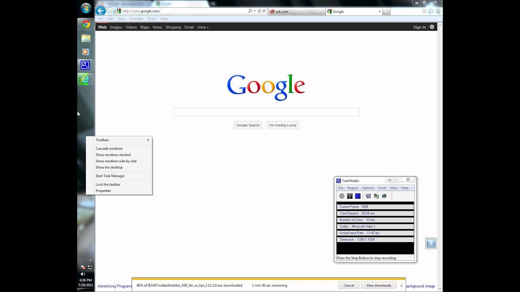Open taskbar Properties from the context menu

click(x=119, y=191)
